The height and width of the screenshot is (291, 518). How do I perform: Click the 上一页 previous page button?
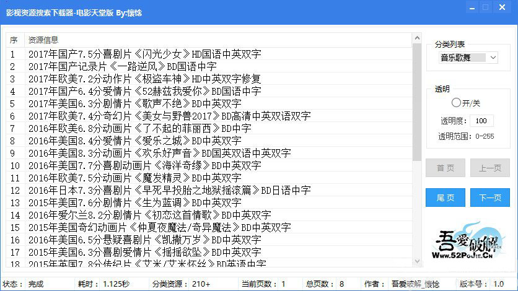coord(490,168)
